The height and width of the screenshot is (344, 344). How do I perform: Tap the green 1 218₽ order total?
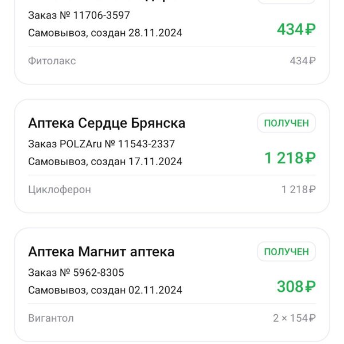290,158
